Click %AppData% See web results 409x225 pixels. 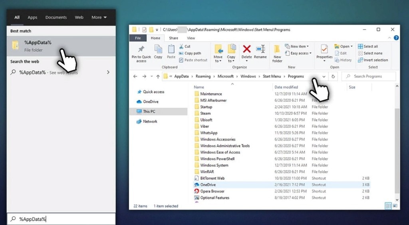tap(61, 72)
